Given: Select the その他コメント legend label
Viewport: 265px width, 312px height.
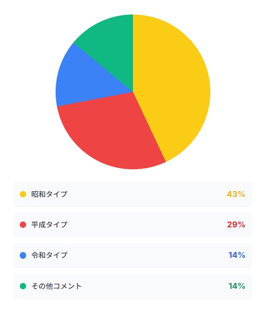Looking at the screenshot, I should (57, 286).
